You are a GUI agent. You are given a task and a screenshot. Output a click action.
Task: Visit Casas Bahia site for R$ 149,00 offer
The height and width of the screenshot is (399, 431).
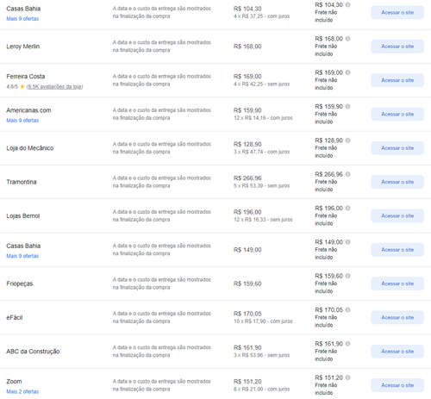(397, 250)
